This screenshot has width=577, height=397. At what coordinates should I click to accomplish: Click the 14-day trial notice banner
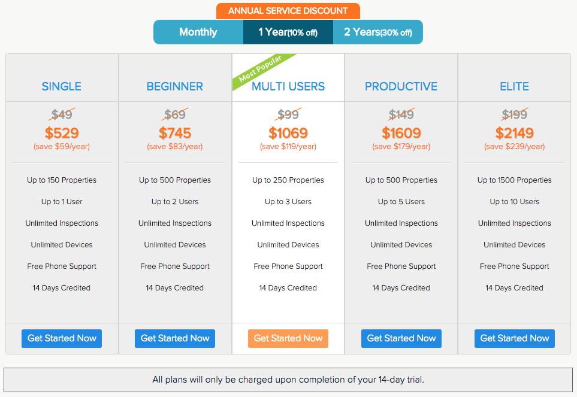click(288, 380)
